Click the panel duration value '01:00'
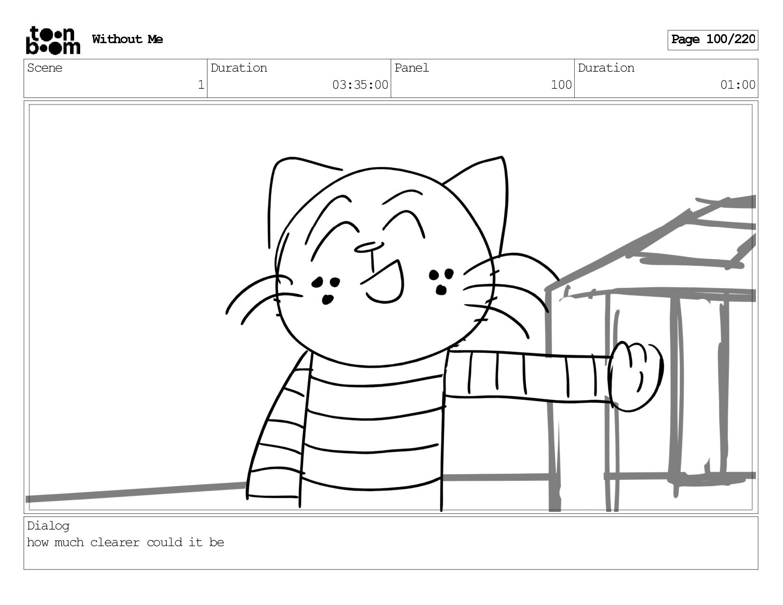 point(738,85)
